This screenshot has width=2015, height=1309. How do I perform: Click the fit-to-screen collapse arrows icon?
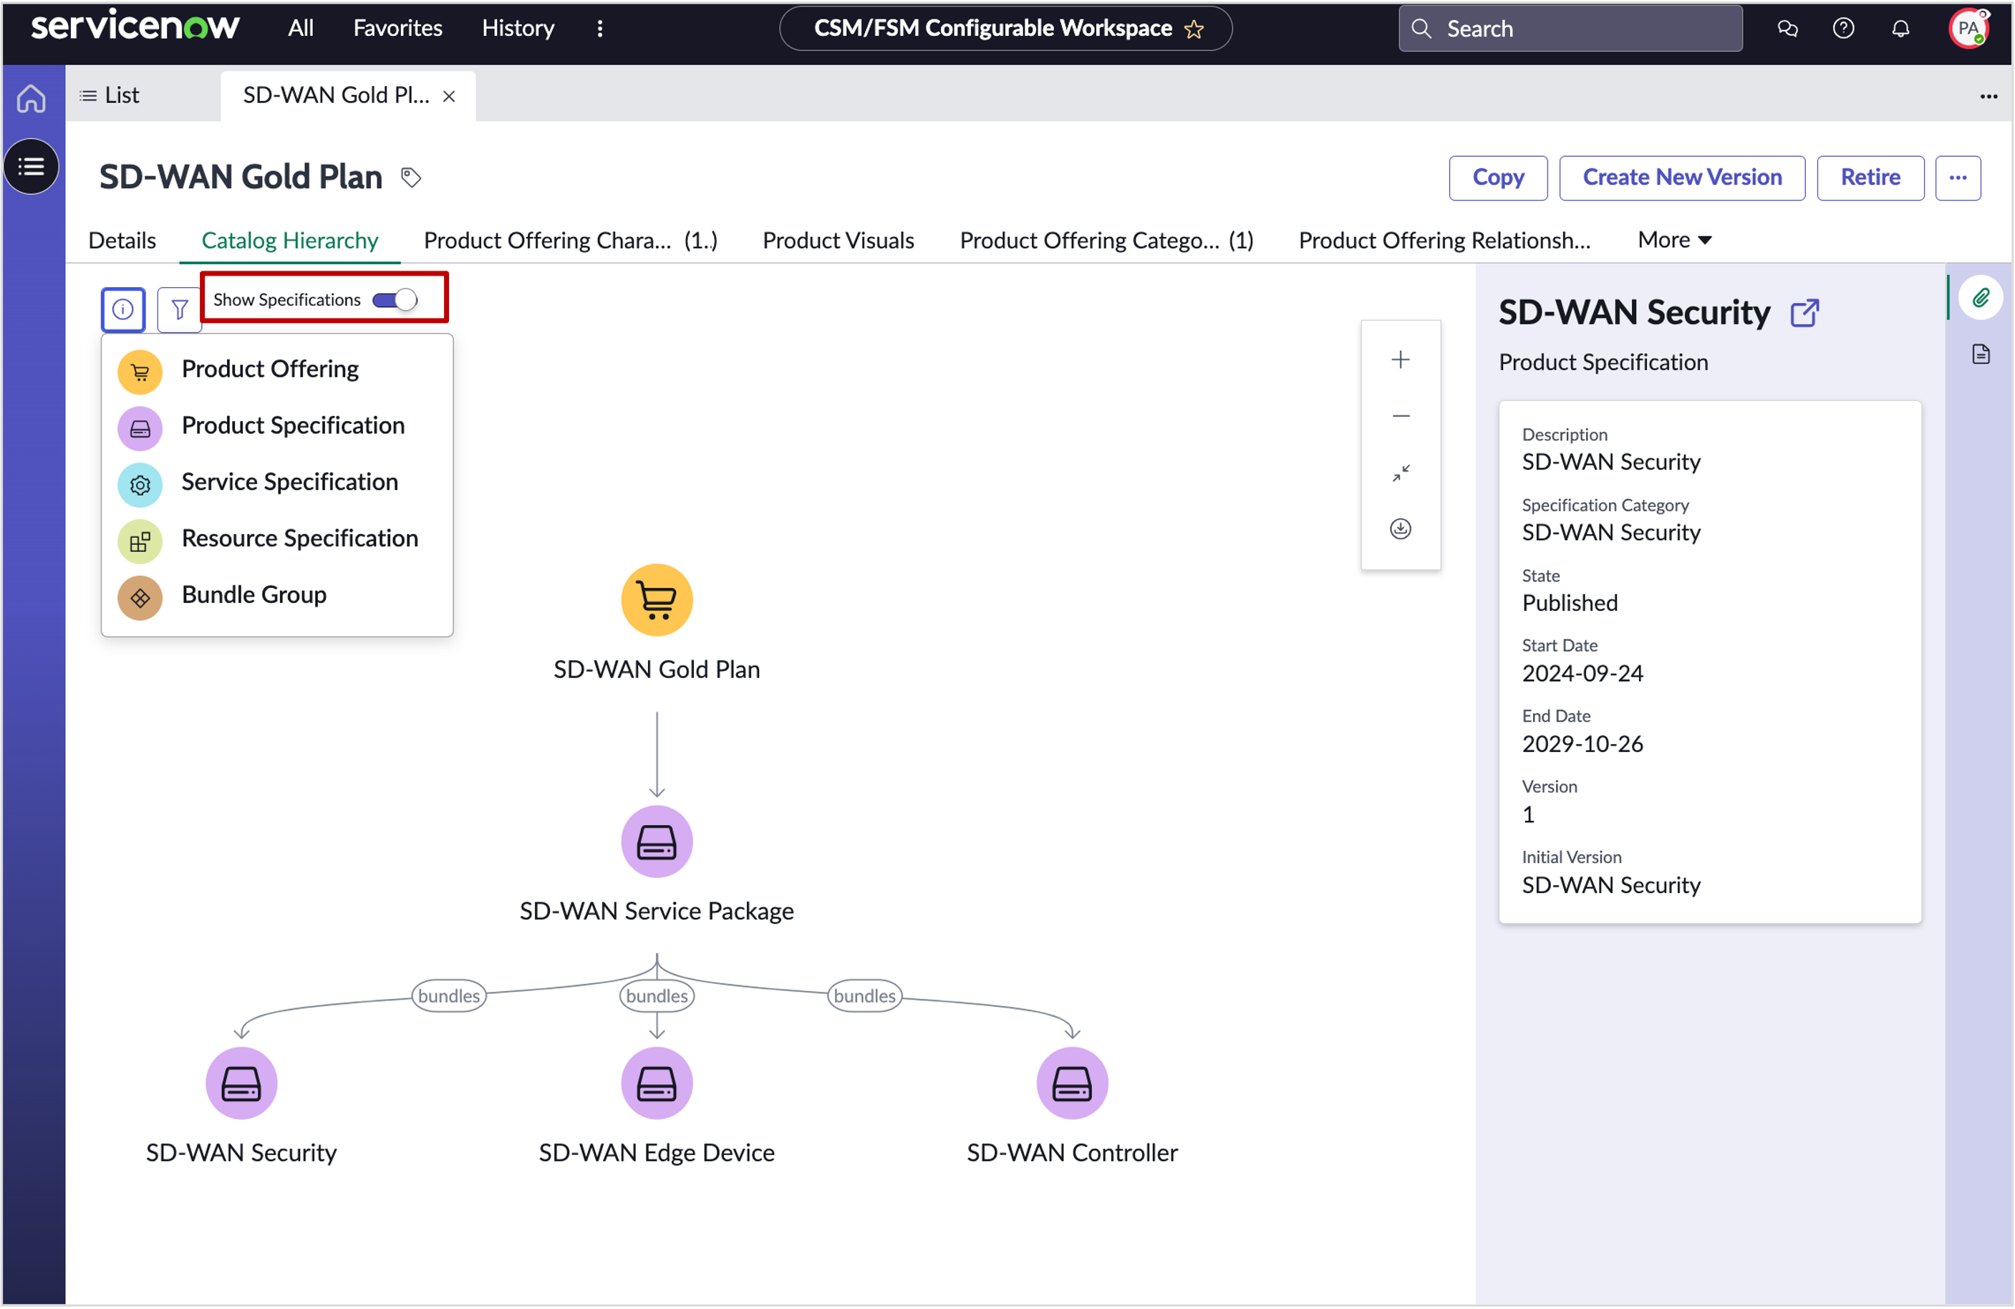[x=1401, y=473]
